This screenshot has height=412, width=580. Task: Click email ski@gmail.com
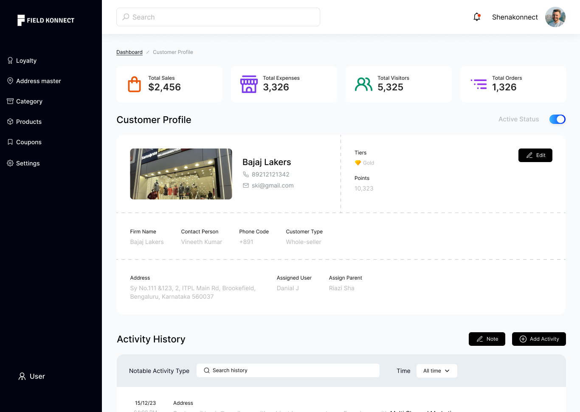pos(273,185)
